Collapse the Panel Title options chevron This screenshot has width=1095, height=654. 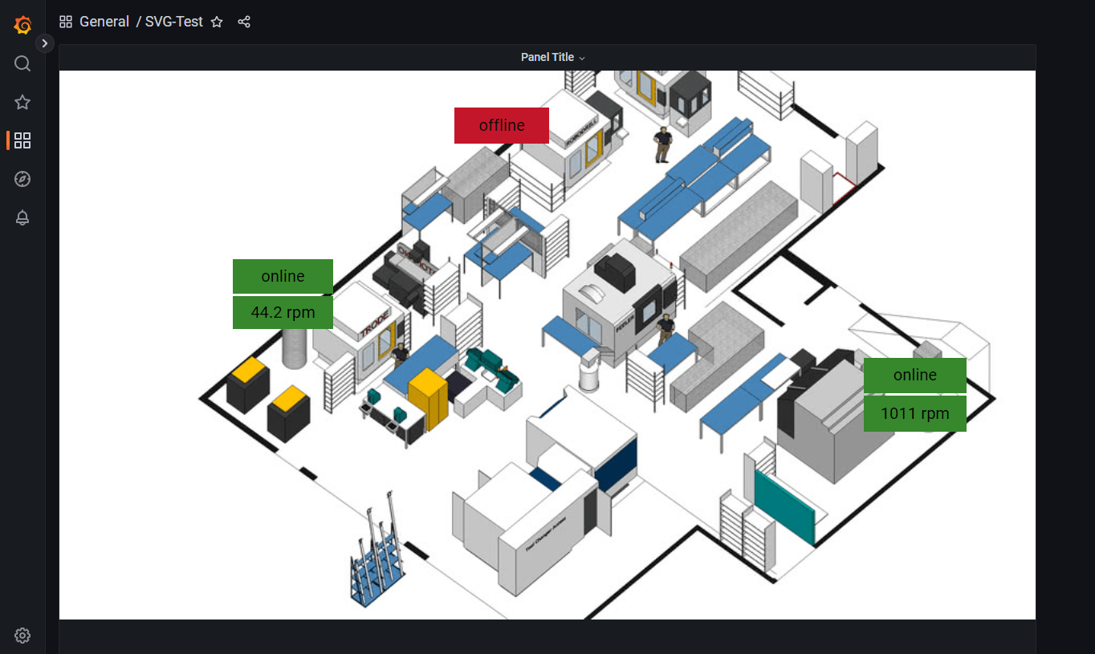583,58
